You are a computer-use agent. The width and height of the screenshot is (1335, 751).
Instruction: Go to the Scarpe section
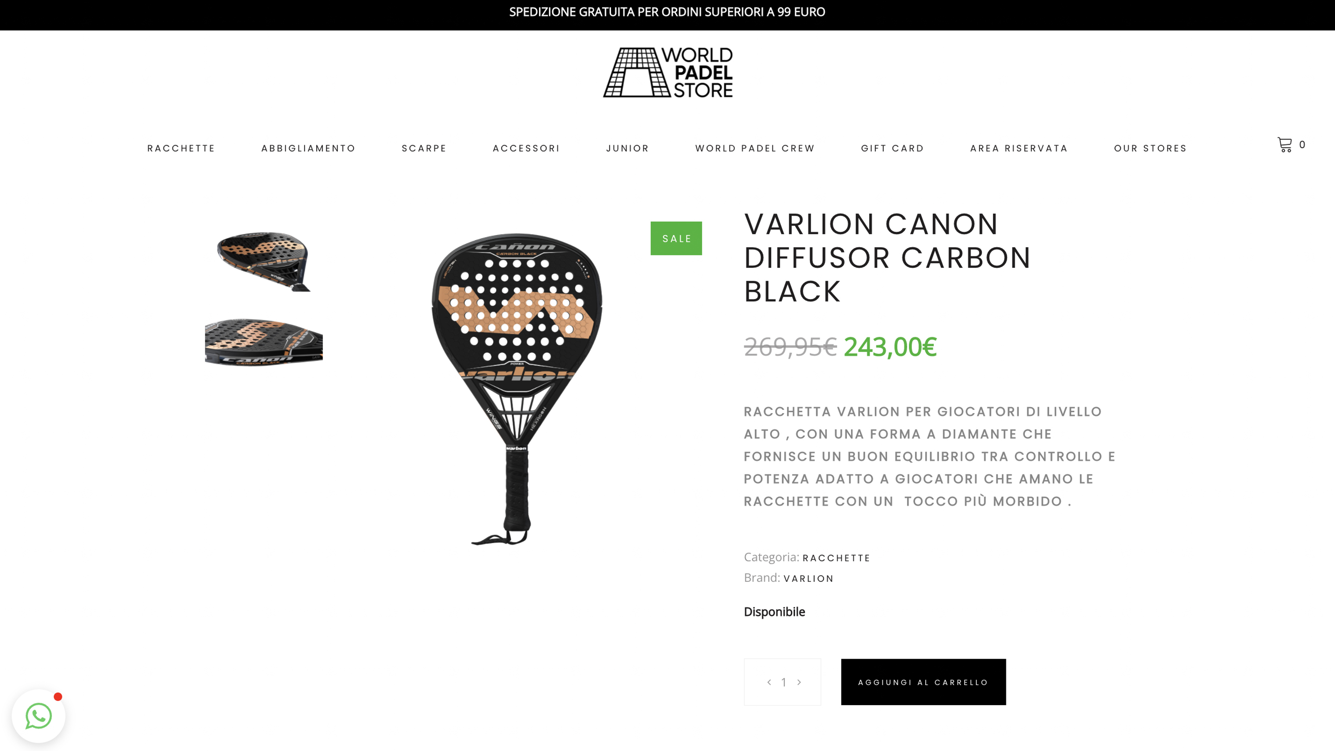coord(424,148)
